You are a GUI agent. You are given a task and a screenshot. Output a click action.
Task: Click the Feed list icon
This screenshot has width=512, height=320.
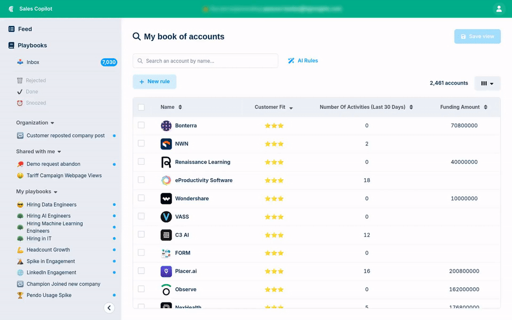point(11,29)
